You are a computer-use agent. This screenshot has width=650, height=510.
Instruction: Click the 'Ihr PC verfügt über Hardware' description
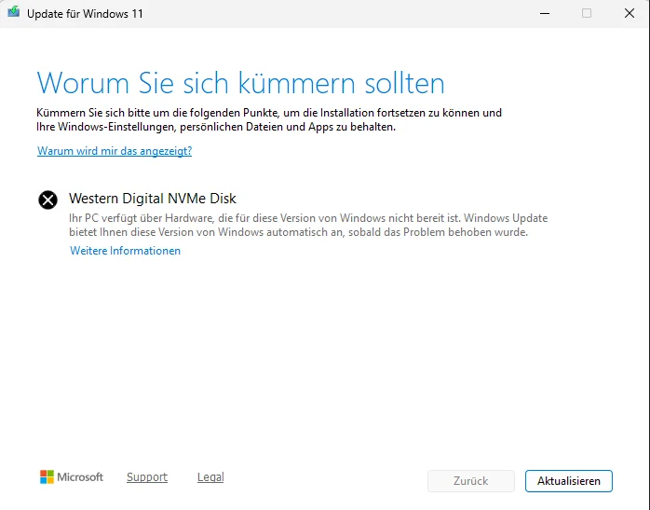point(308,225)
